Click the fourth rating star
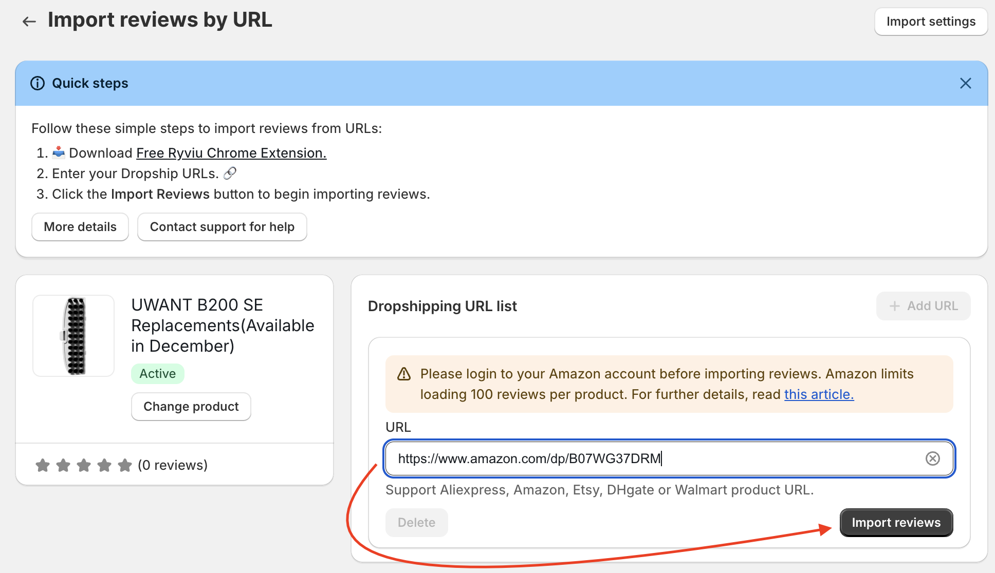Screen dimensions: 995x573 pos(104,465)
